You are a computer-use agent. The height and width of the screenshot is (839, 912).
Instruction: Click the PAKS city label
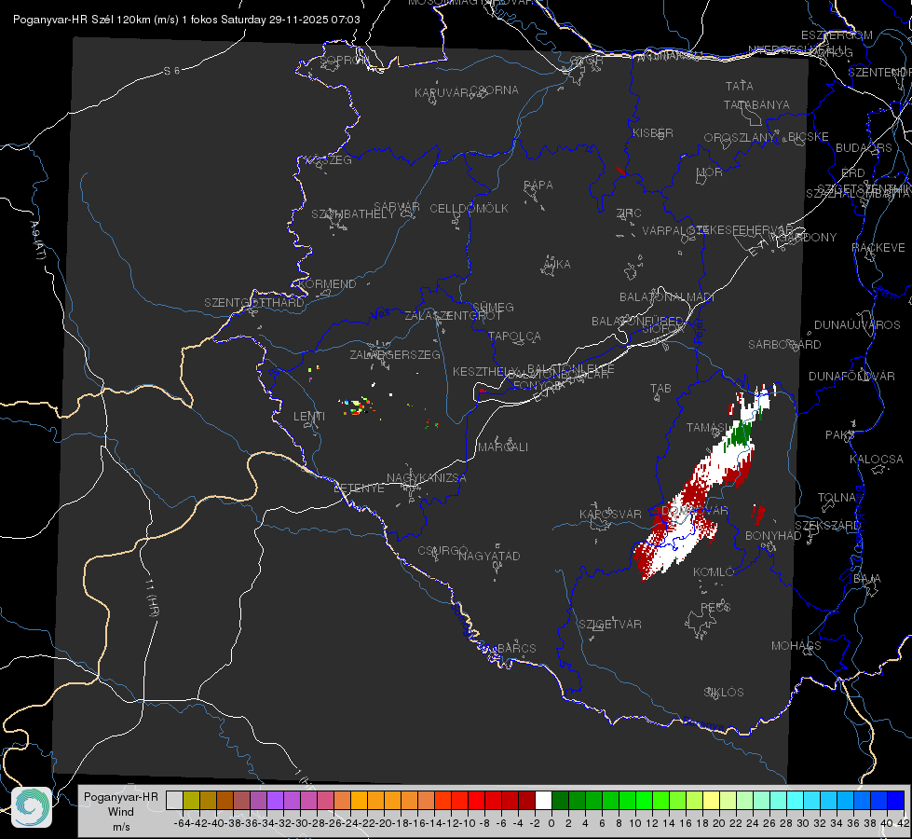tap(840, 435)
